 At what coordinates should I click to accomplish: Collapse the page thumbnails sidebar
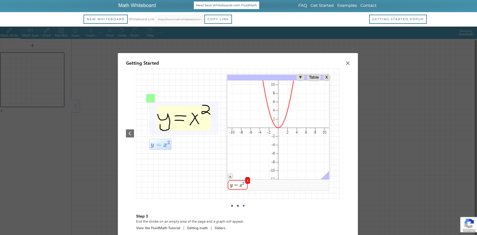pos(75,106)
